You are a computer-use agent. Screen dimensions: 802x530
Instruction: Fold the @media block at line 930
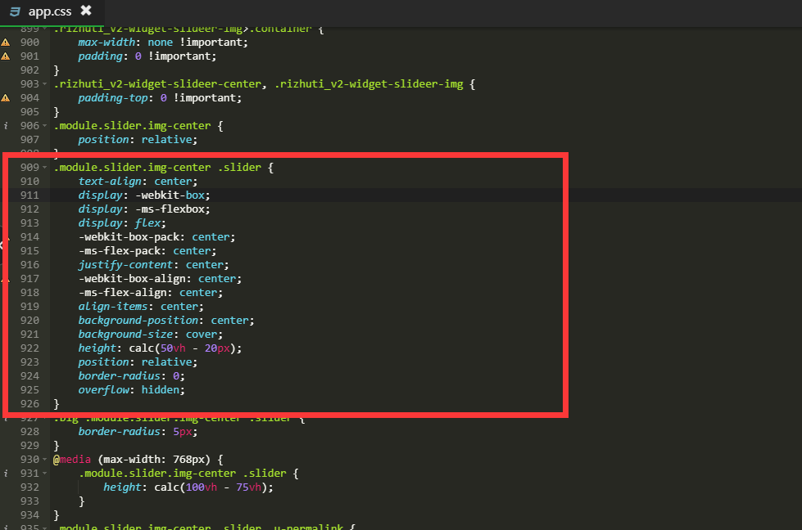pos(45,460)
